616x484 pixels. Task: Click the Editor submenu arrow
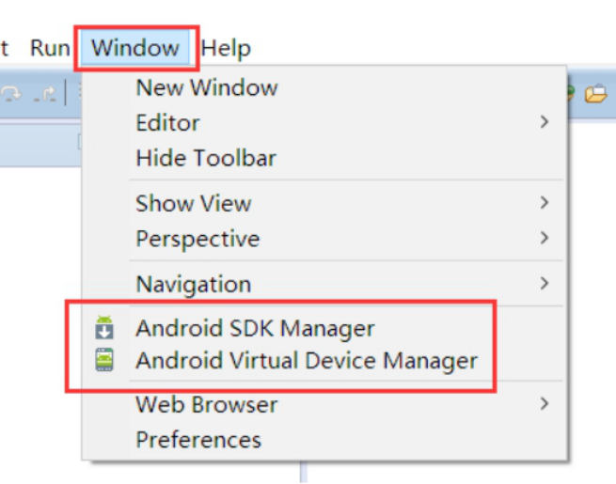(545, 121)
